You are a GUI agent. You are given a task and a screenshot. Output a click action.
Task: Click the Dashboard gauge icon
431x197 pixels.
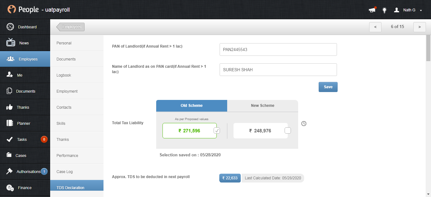[10, 27]
